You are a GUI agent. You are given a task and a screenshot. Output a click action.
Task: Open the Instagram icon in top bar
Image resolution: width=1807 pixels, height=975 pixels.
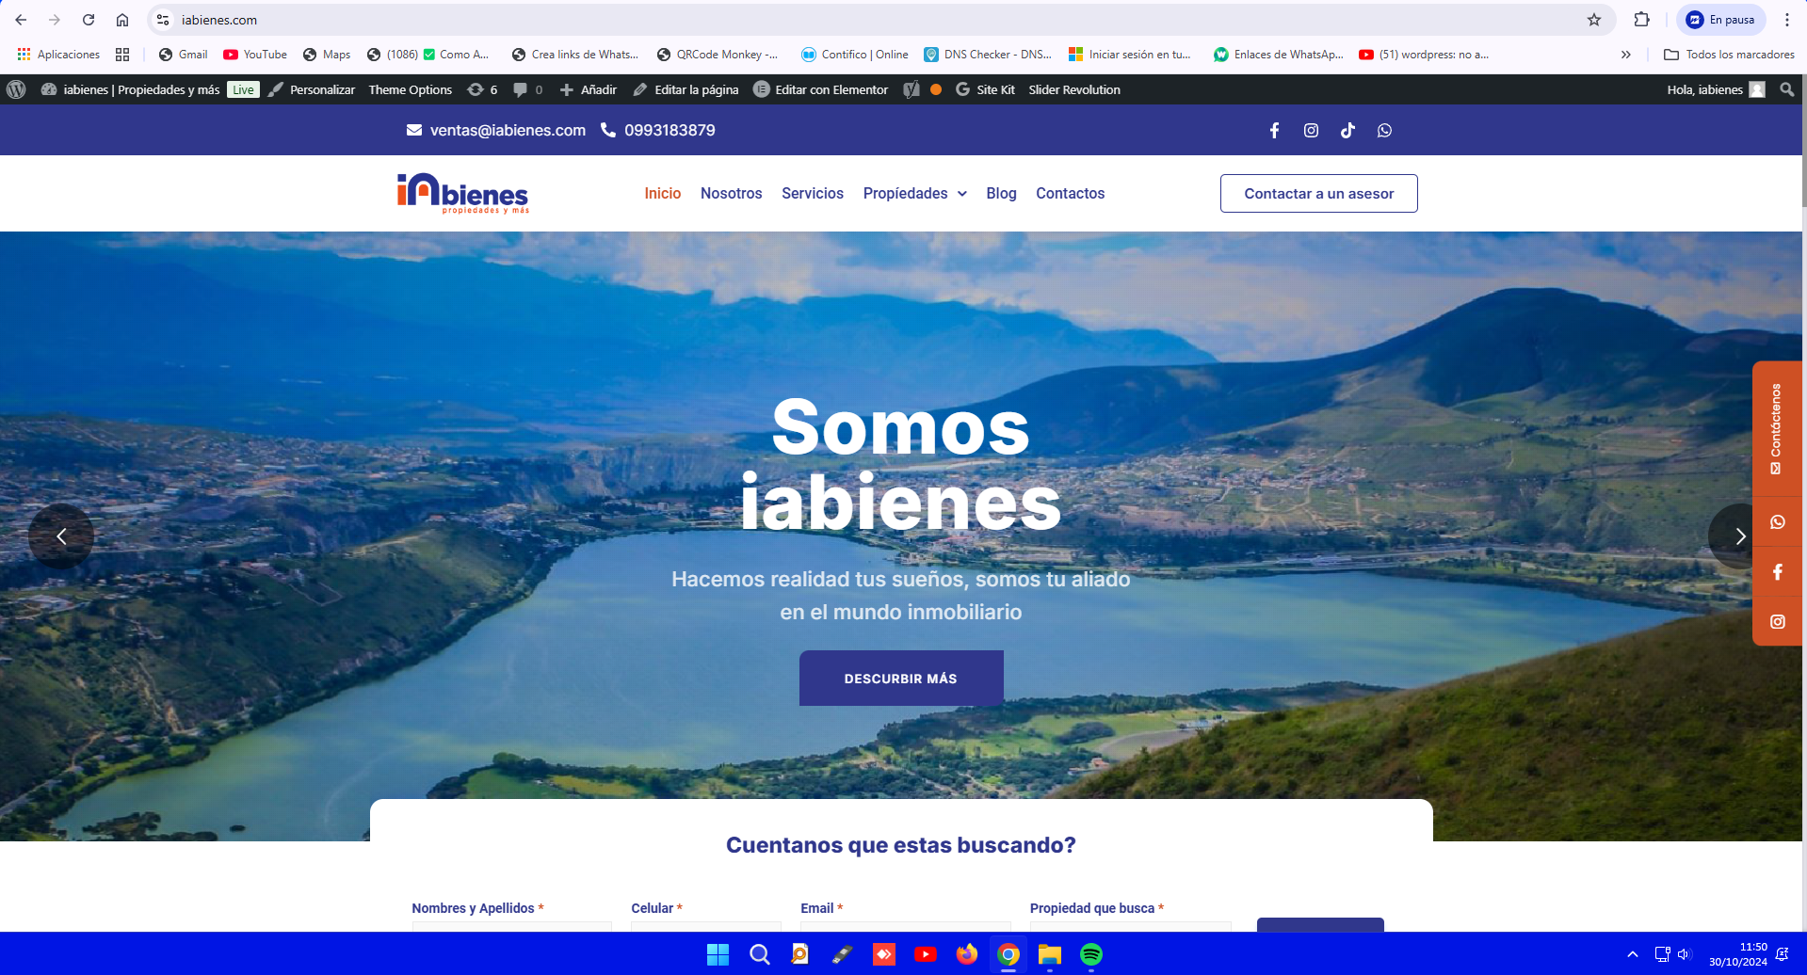coord(1311,131)
